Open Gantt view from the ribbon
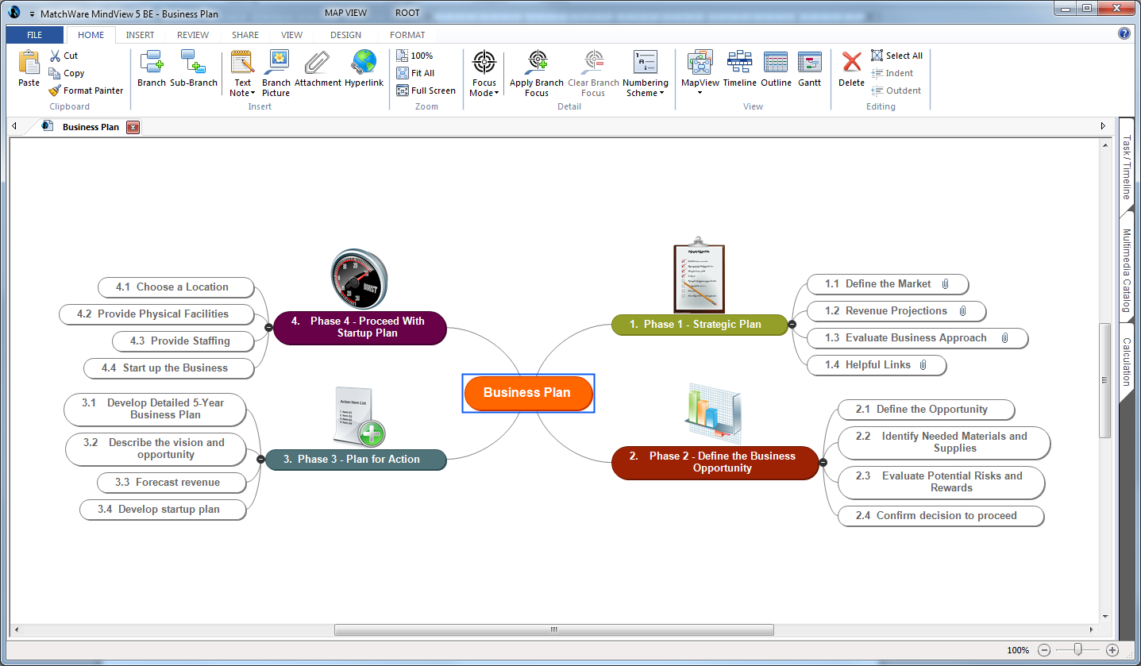1141x666 pixels. coord(809,64)
